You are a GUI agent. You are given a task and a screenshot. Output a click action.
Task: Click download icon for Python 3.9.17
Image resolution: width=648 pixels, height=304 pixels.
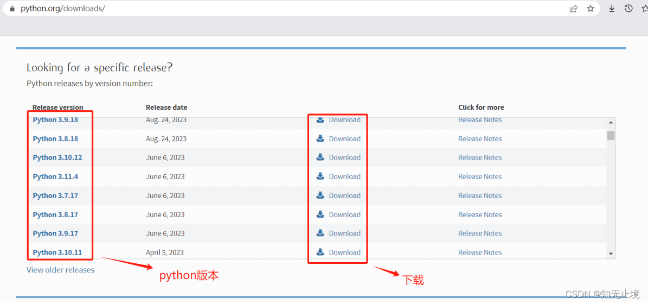click(320, 233)
